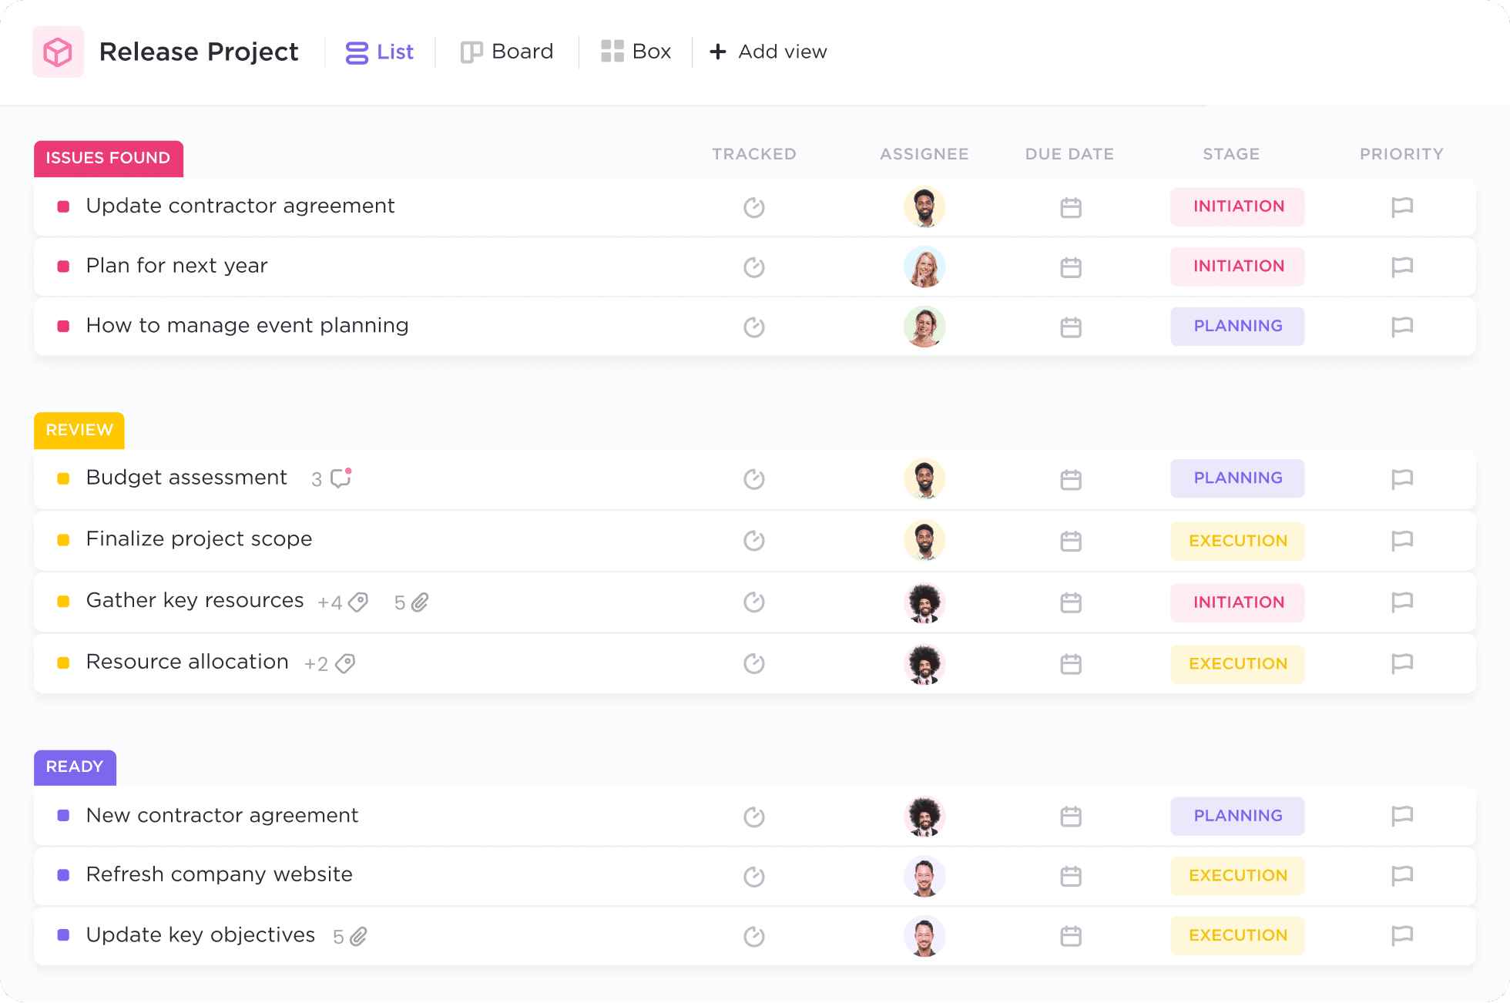1510x1003 pixels.
Task: Click assignee avatar on Gather key resources
Action: (924, 602)
